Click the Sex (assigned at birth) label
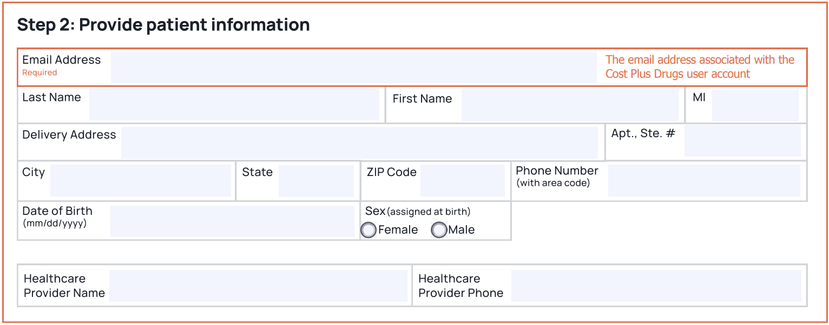Screen dimensions: 829x325 [x=418, y=211]
